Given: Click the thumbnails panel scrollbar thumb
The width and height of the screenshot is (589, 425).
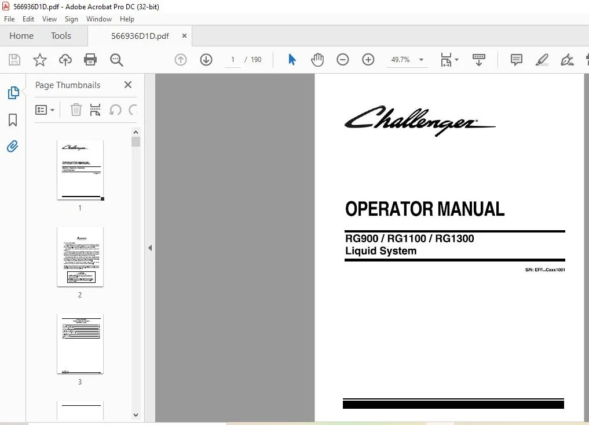Looking at the screenshot, I should pyautogui.click(x=136, y=142).
